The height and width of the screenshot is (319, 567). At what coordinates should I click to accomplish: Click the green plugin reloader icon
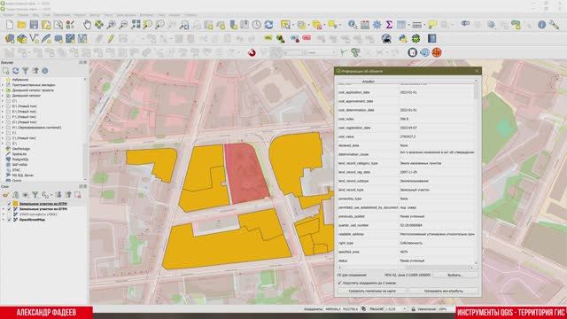tap(416, 39)
